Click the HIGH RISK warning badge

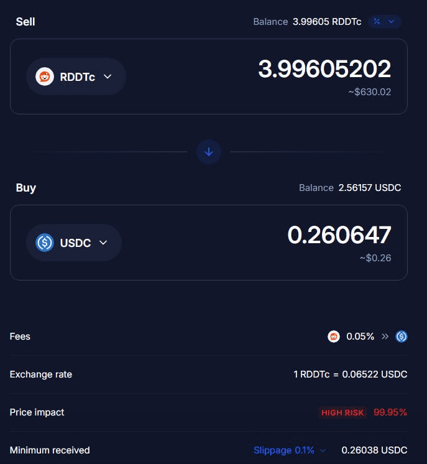[342, 412]
